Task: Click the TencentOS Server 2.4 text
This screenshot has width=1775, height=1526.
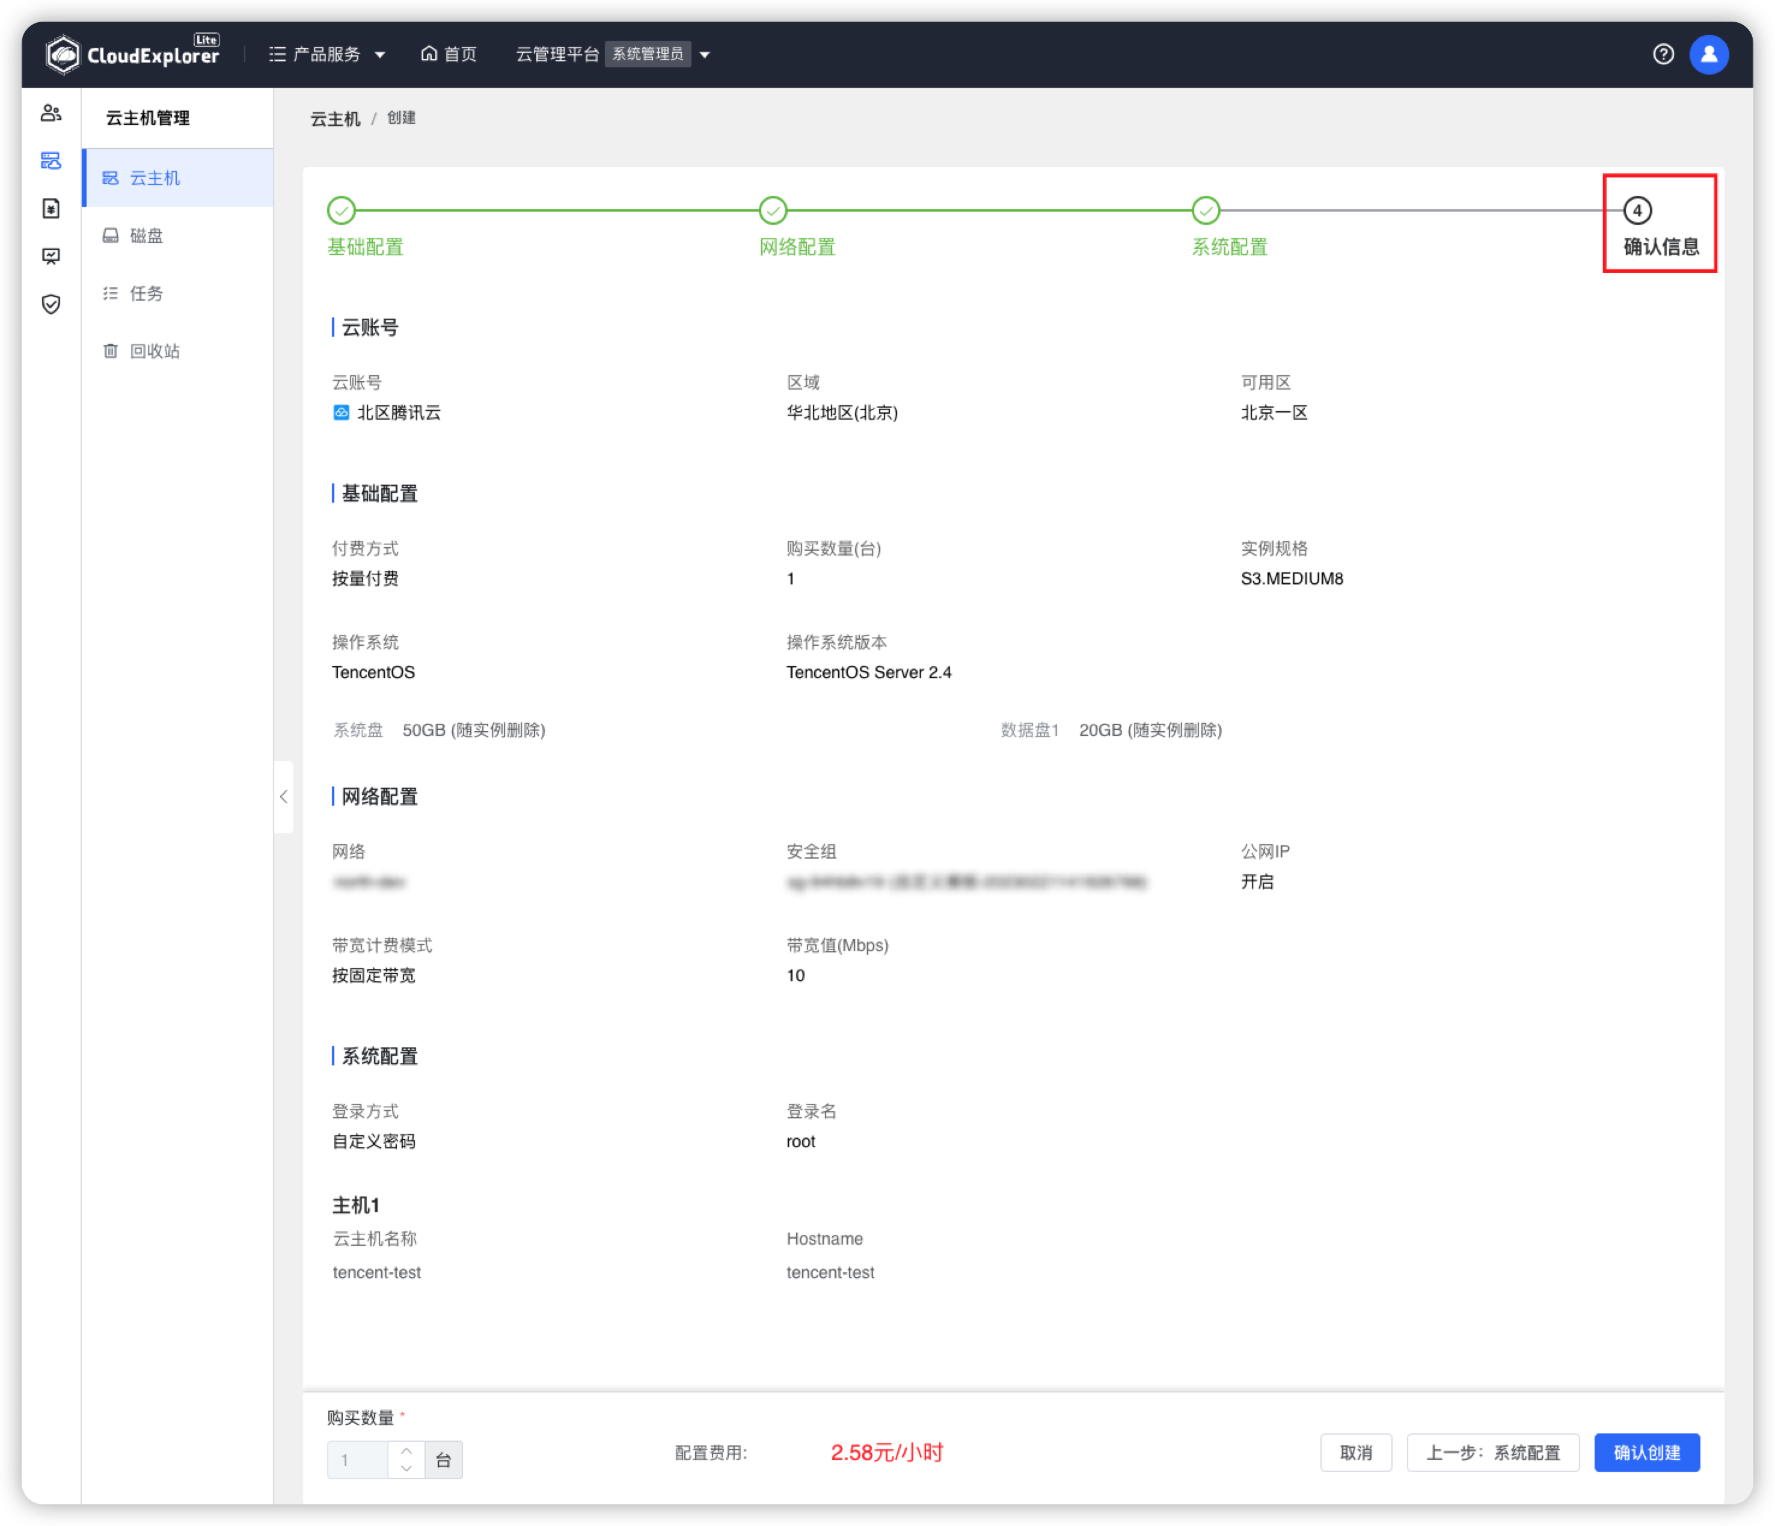Action: [869, 672]
